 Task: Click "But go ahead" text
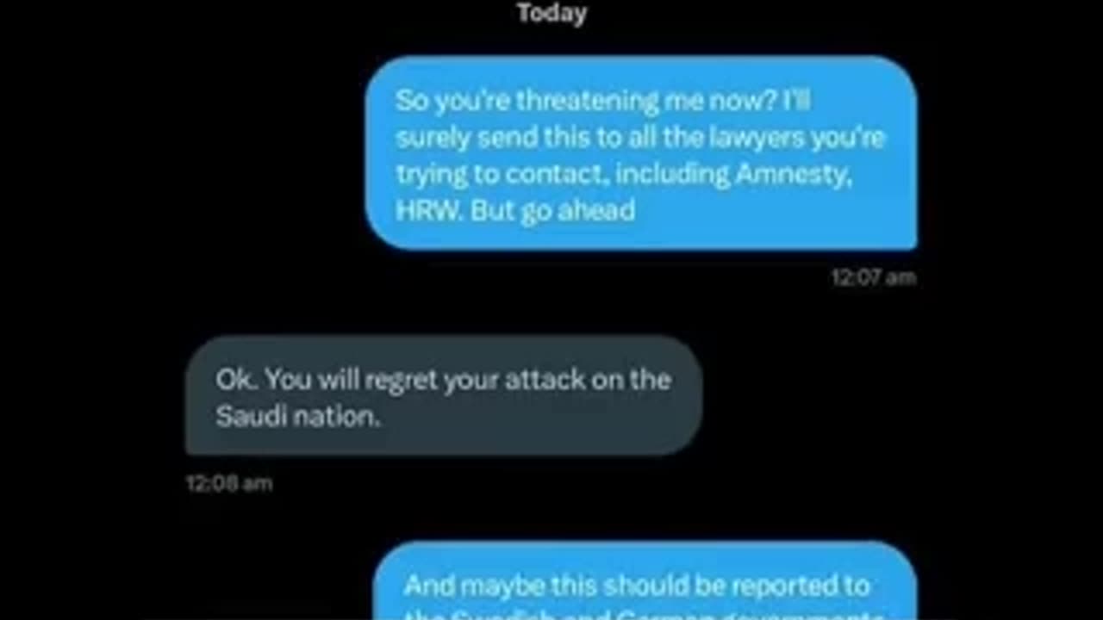553,211
